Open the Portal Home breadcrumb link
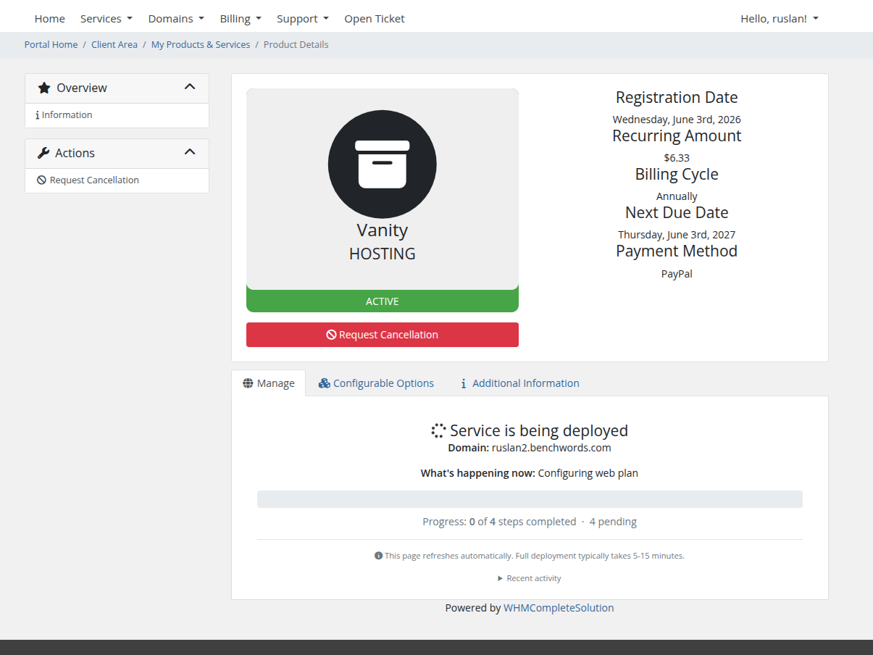Screen dimensions: 873x655 point(51,45)
